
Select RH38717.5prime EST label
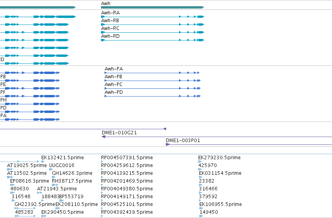click(x=72, y=181)
